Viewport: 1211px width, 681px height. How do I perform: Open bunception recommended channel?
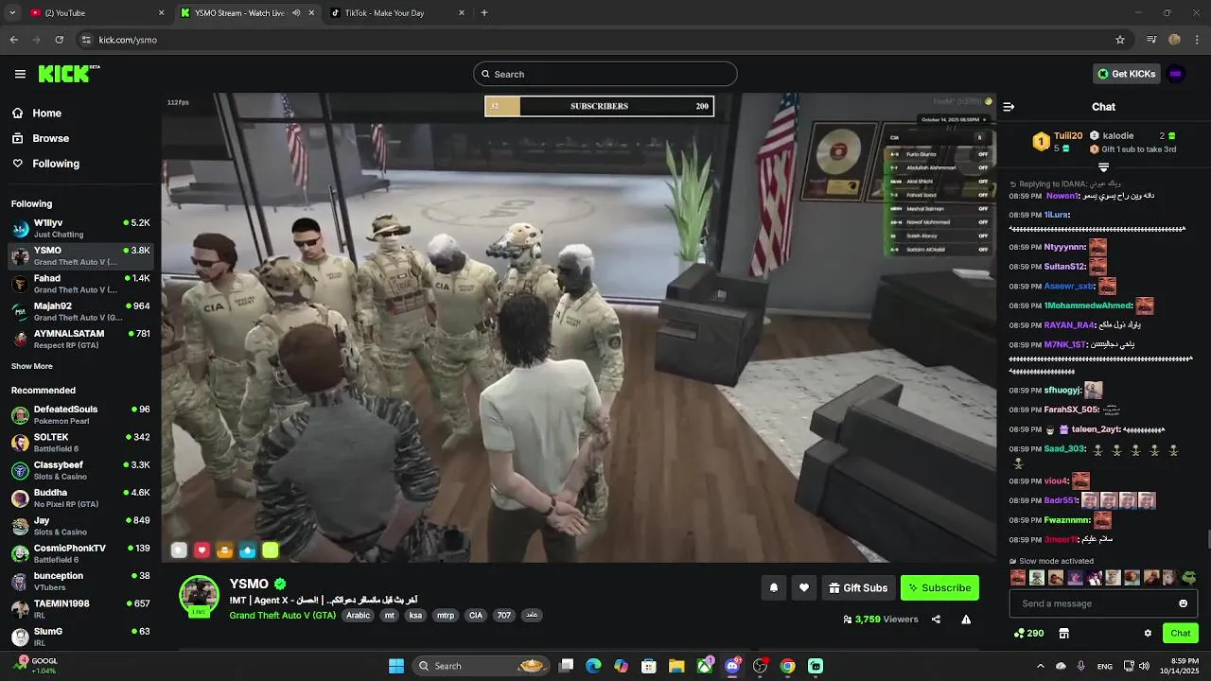(x=80, y=581)
